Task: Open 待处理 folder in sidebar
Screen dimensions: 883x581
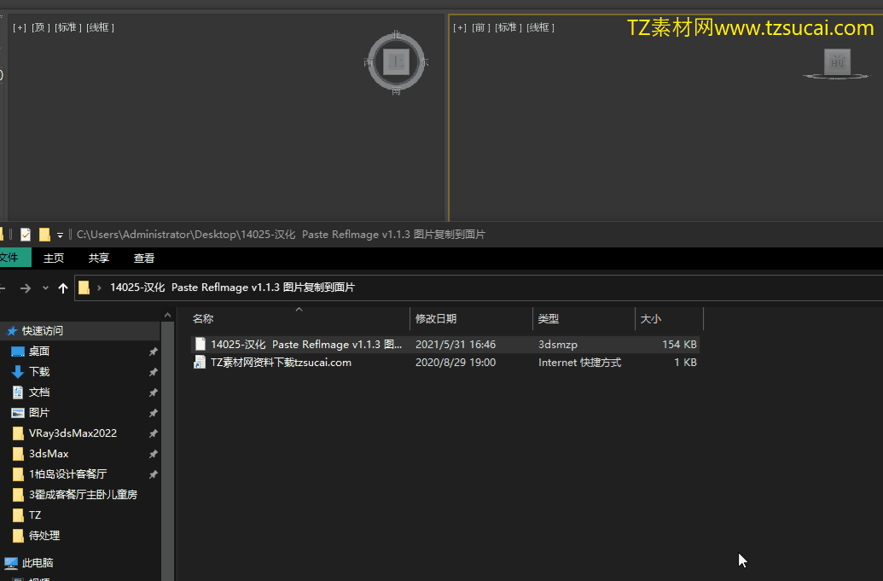Action: pyautogui.click(x=44, y=536)
